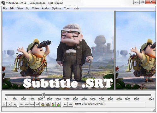157x113 pixels.
Task: Click the timeline position slider handle
Action: pos(44,95)
